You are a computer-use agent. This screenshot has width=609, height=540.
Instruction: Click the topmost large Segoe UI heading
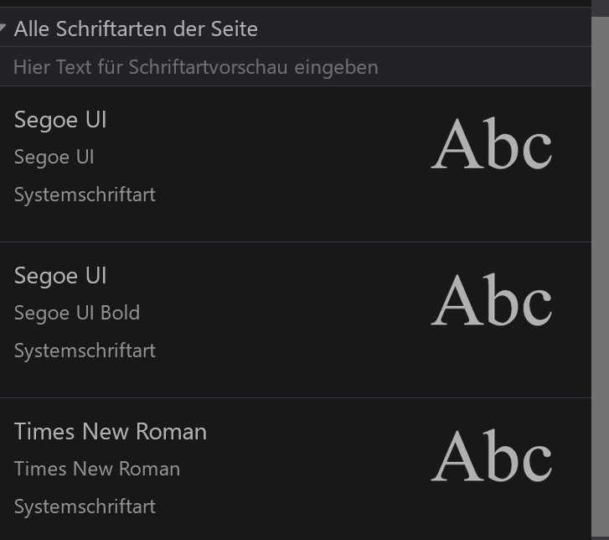(60, 120)
